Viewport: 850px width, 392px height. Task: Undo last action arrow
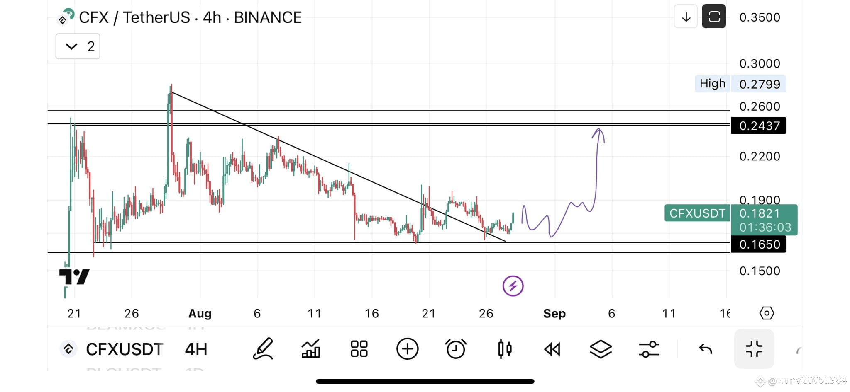706,349
